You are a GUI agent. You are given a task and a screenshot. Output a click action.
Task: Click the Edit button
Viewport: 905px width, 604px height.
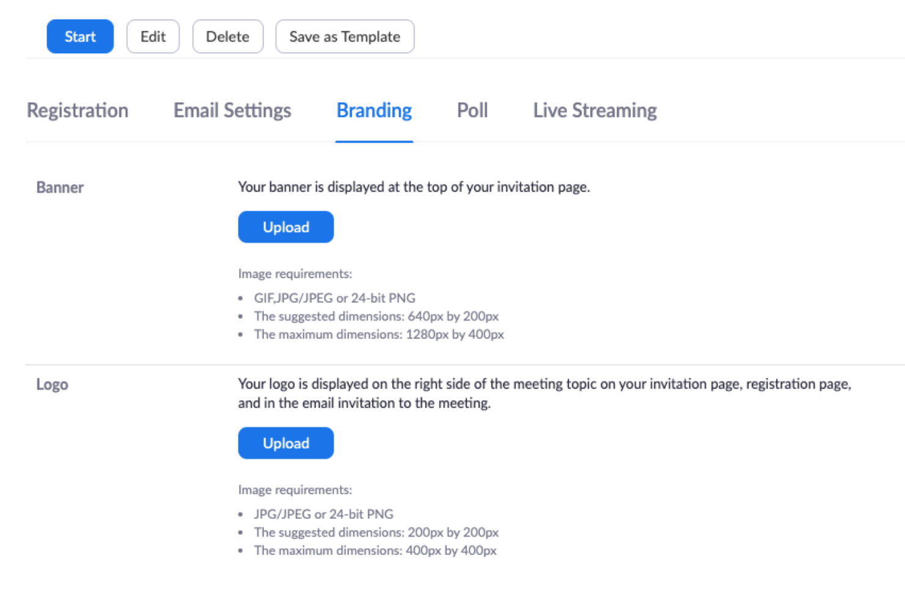[153, 36]
